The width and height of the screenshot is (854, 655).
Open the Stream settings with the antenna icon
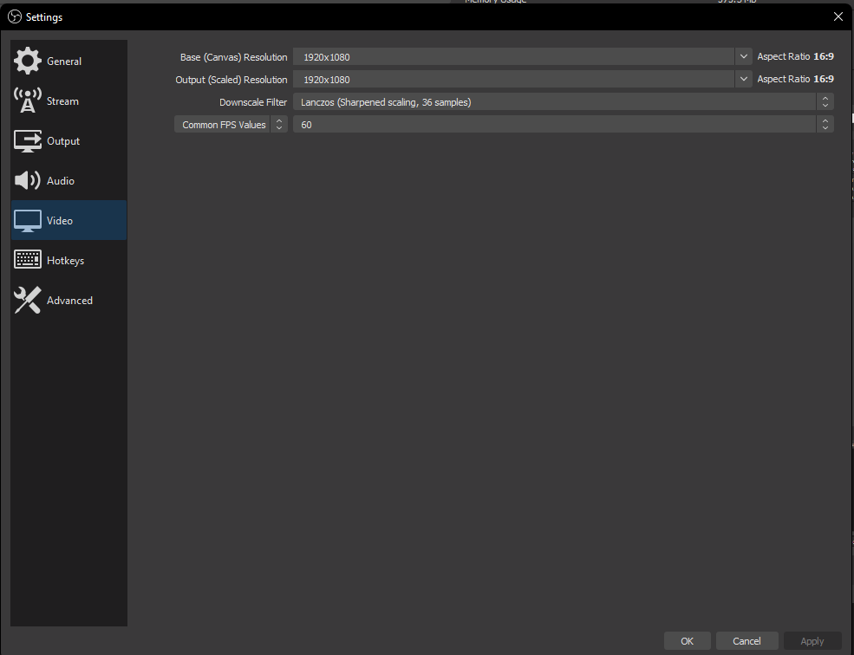tap(26, 101)
